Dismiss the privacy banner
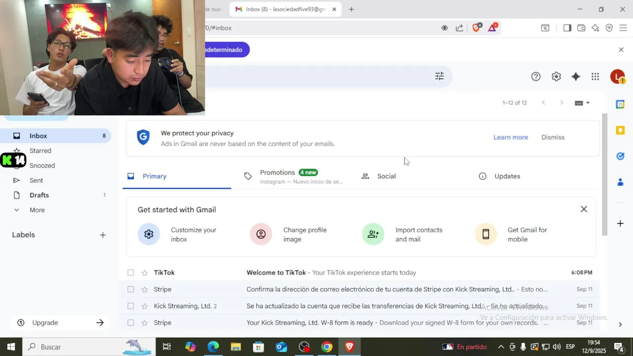This screenshot has width=633, height=356. click(553, 137)
